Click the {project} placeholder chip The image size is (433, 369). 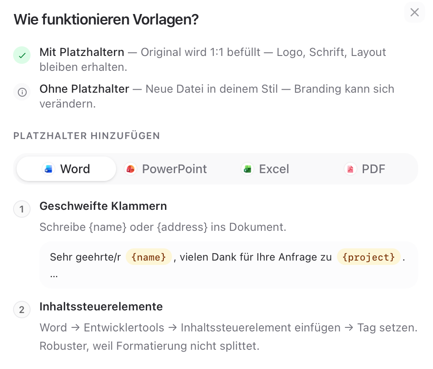pyautogui.click(x=369, y=257)
